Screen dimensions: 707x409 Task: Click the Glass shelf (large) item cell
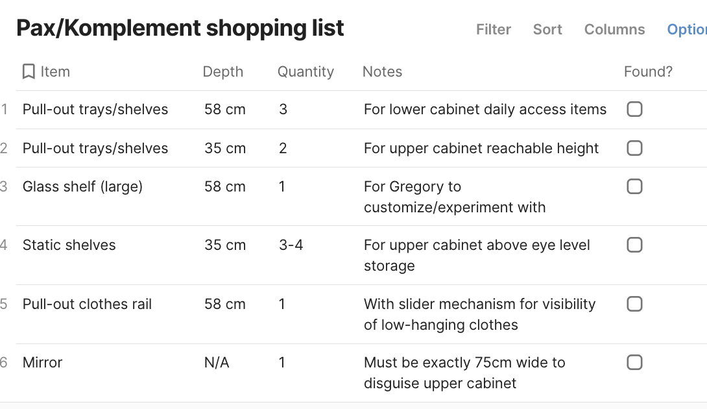pos(82,187)
